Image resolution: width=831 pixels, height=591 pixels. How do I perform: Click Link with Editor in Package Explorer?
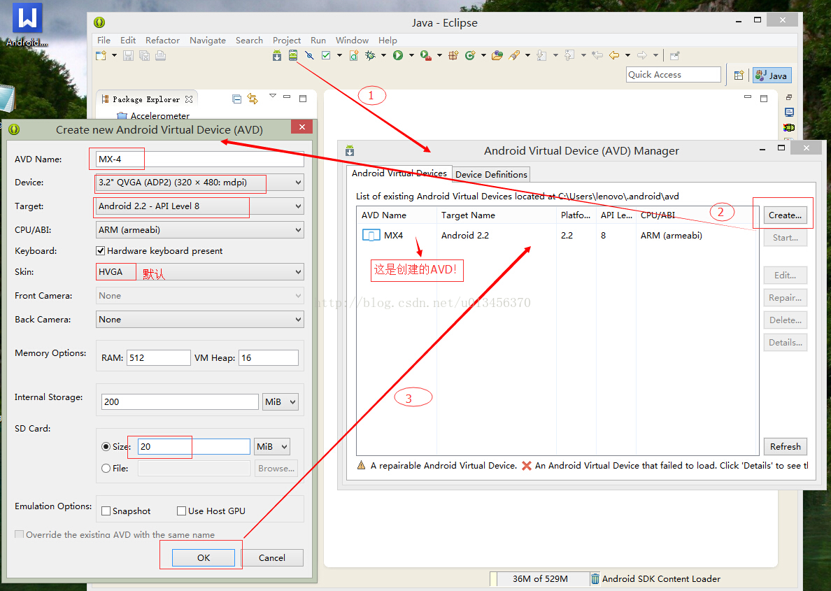(253, 99)
